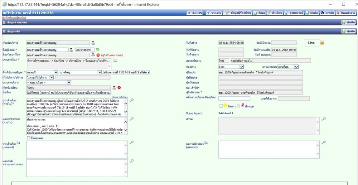Click the ยกเลิก cancel button in top toolbar
The width and height of the screenshot is (358, 185).
[x=327, y=13]
